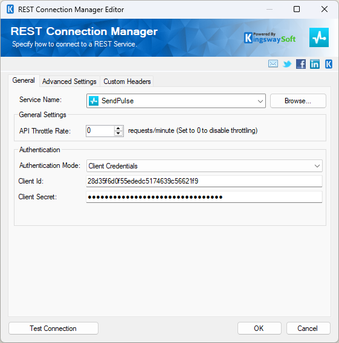Open the Twitter bird icon link

click(x=287, y=64)
